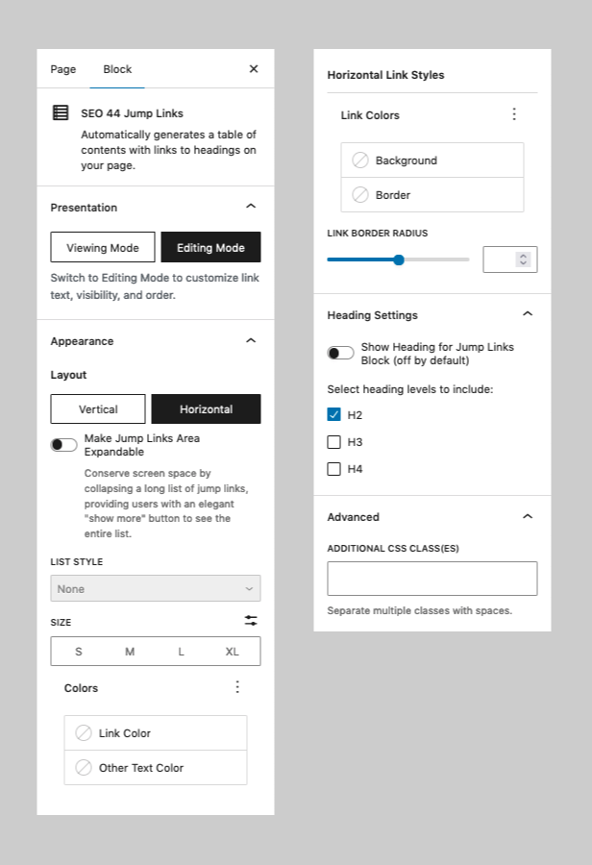Collapse the Heading Settings section
The image size is (592, 865).
coord(527,313)
